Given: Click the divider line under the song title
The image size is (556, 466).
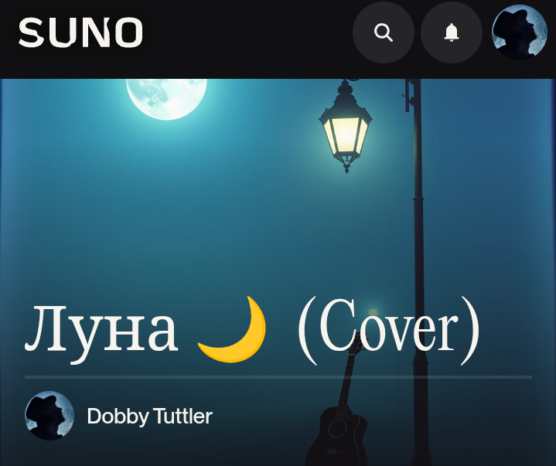Looking at the screenshot, I should [278, 377].
